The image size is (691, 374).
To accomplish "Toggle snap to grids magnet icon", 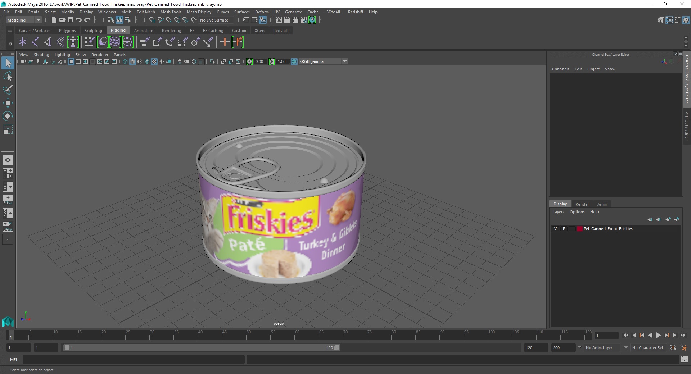I will tap(152, 20).
